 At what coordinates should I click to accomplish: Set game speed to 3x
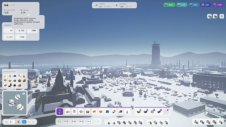click(x=33, y=122)
